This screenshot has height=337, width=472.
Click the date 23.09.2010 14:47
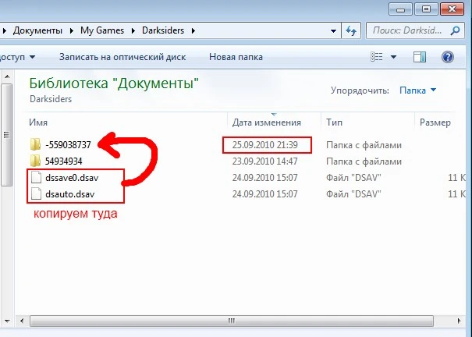[265, 161]
